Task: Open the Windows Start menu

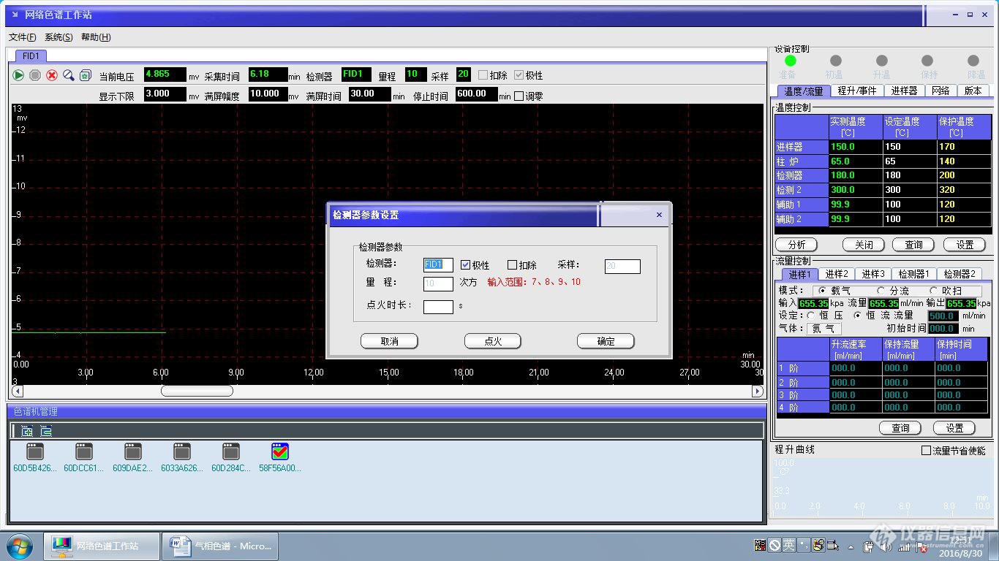Action: click(20, 546)
